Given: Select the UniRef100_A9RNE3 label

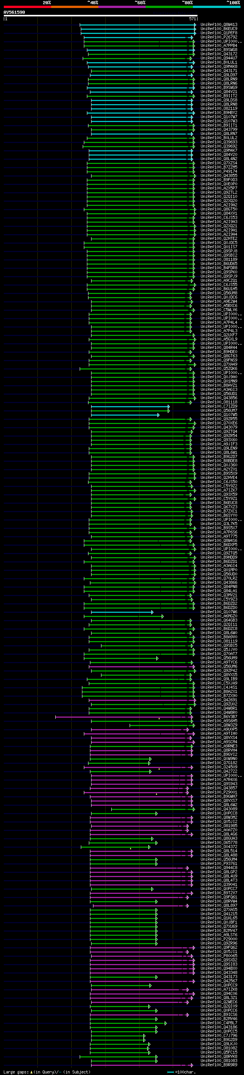Looking at the screenshot, I should coord(218,746).
